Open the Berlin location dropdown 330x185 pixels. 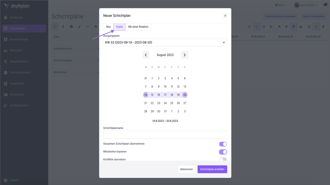281,5
